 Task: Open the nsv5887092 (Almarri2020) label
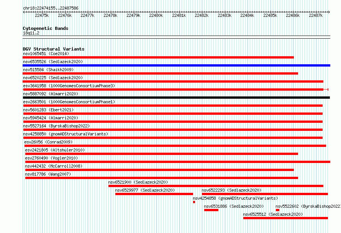point(51,94)
